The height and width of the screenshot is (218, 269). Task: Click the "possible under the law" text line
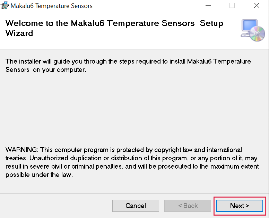39,175
